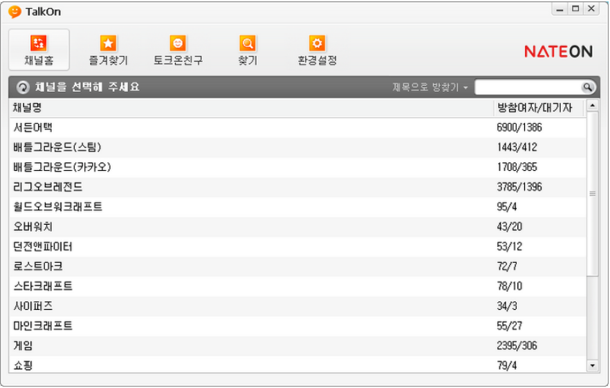Open the 환경설정 gear icon
The height and width of the screenshot is (388, 610).
click(317, 43)
